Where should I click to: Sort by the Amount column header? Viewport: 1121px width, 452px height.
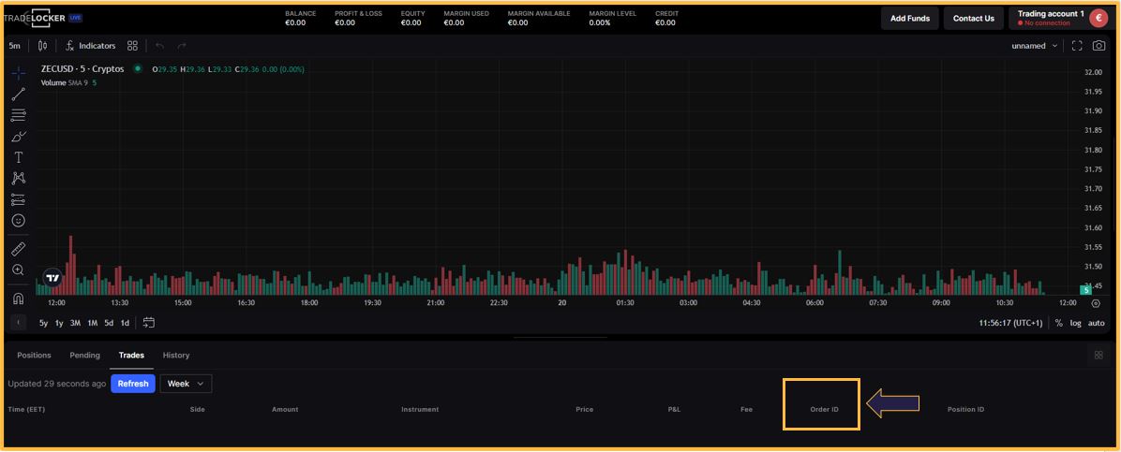(285, 409)
